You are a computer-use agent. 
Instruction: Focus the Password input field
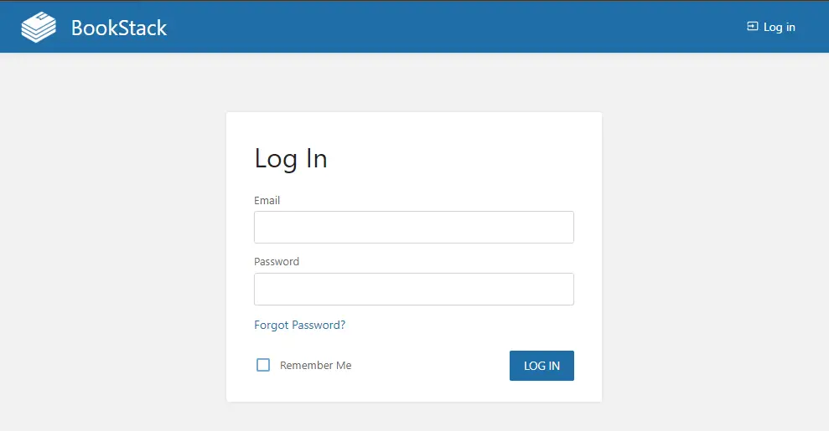coord(414,289)
